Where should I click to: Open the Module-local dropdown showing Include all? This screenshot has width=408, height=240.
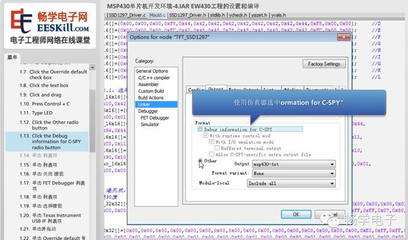[291, 183]
